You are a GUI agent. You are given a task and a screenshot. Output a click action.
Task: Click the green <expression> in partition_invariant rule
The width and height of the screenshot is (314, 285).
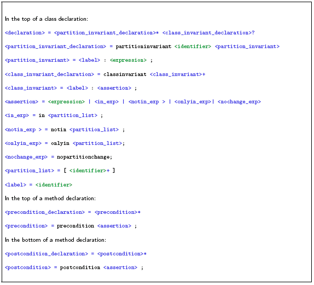tap(128, 60)
